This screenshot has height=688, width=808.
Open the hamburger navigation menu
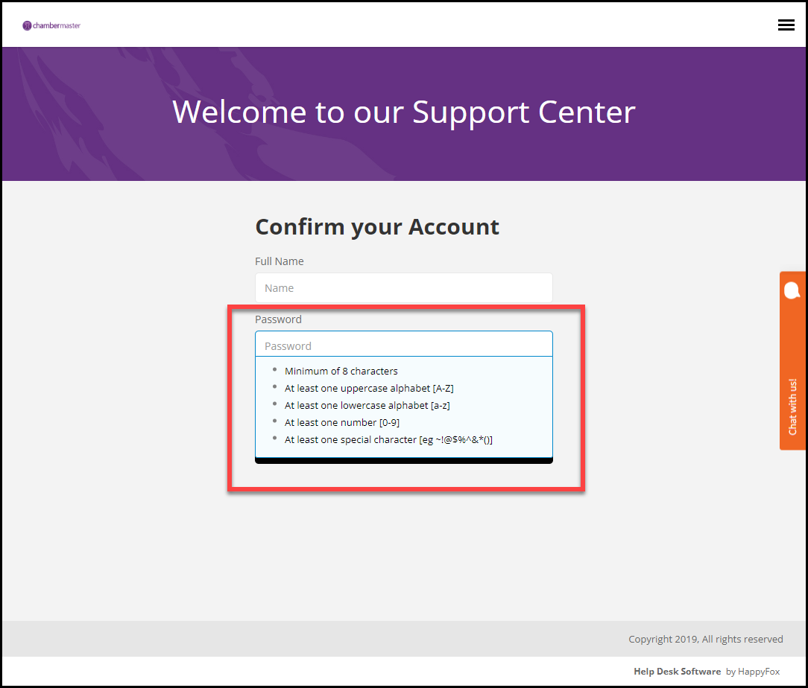(786, 25)
